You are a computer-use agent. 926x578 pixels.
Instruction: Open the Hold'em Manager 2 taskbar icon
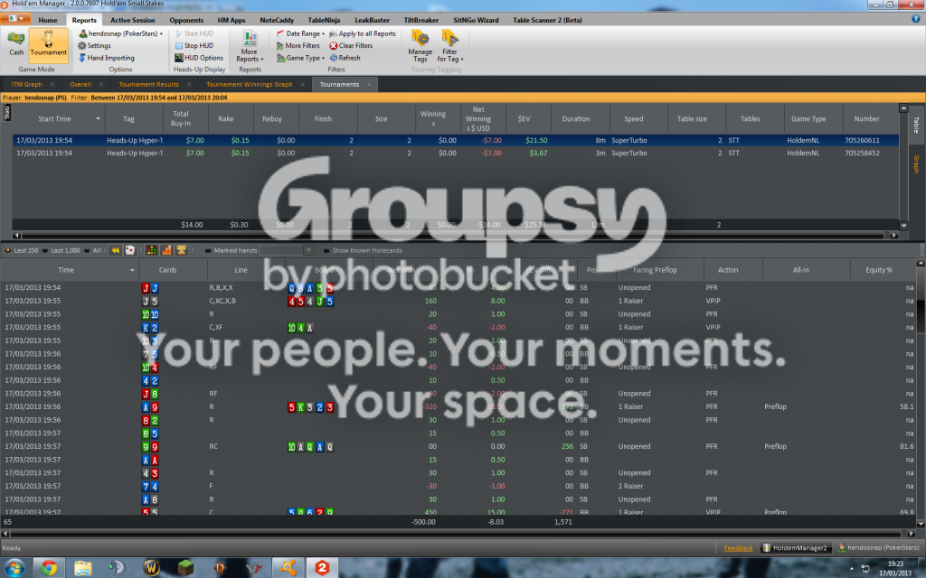point(322,567)
